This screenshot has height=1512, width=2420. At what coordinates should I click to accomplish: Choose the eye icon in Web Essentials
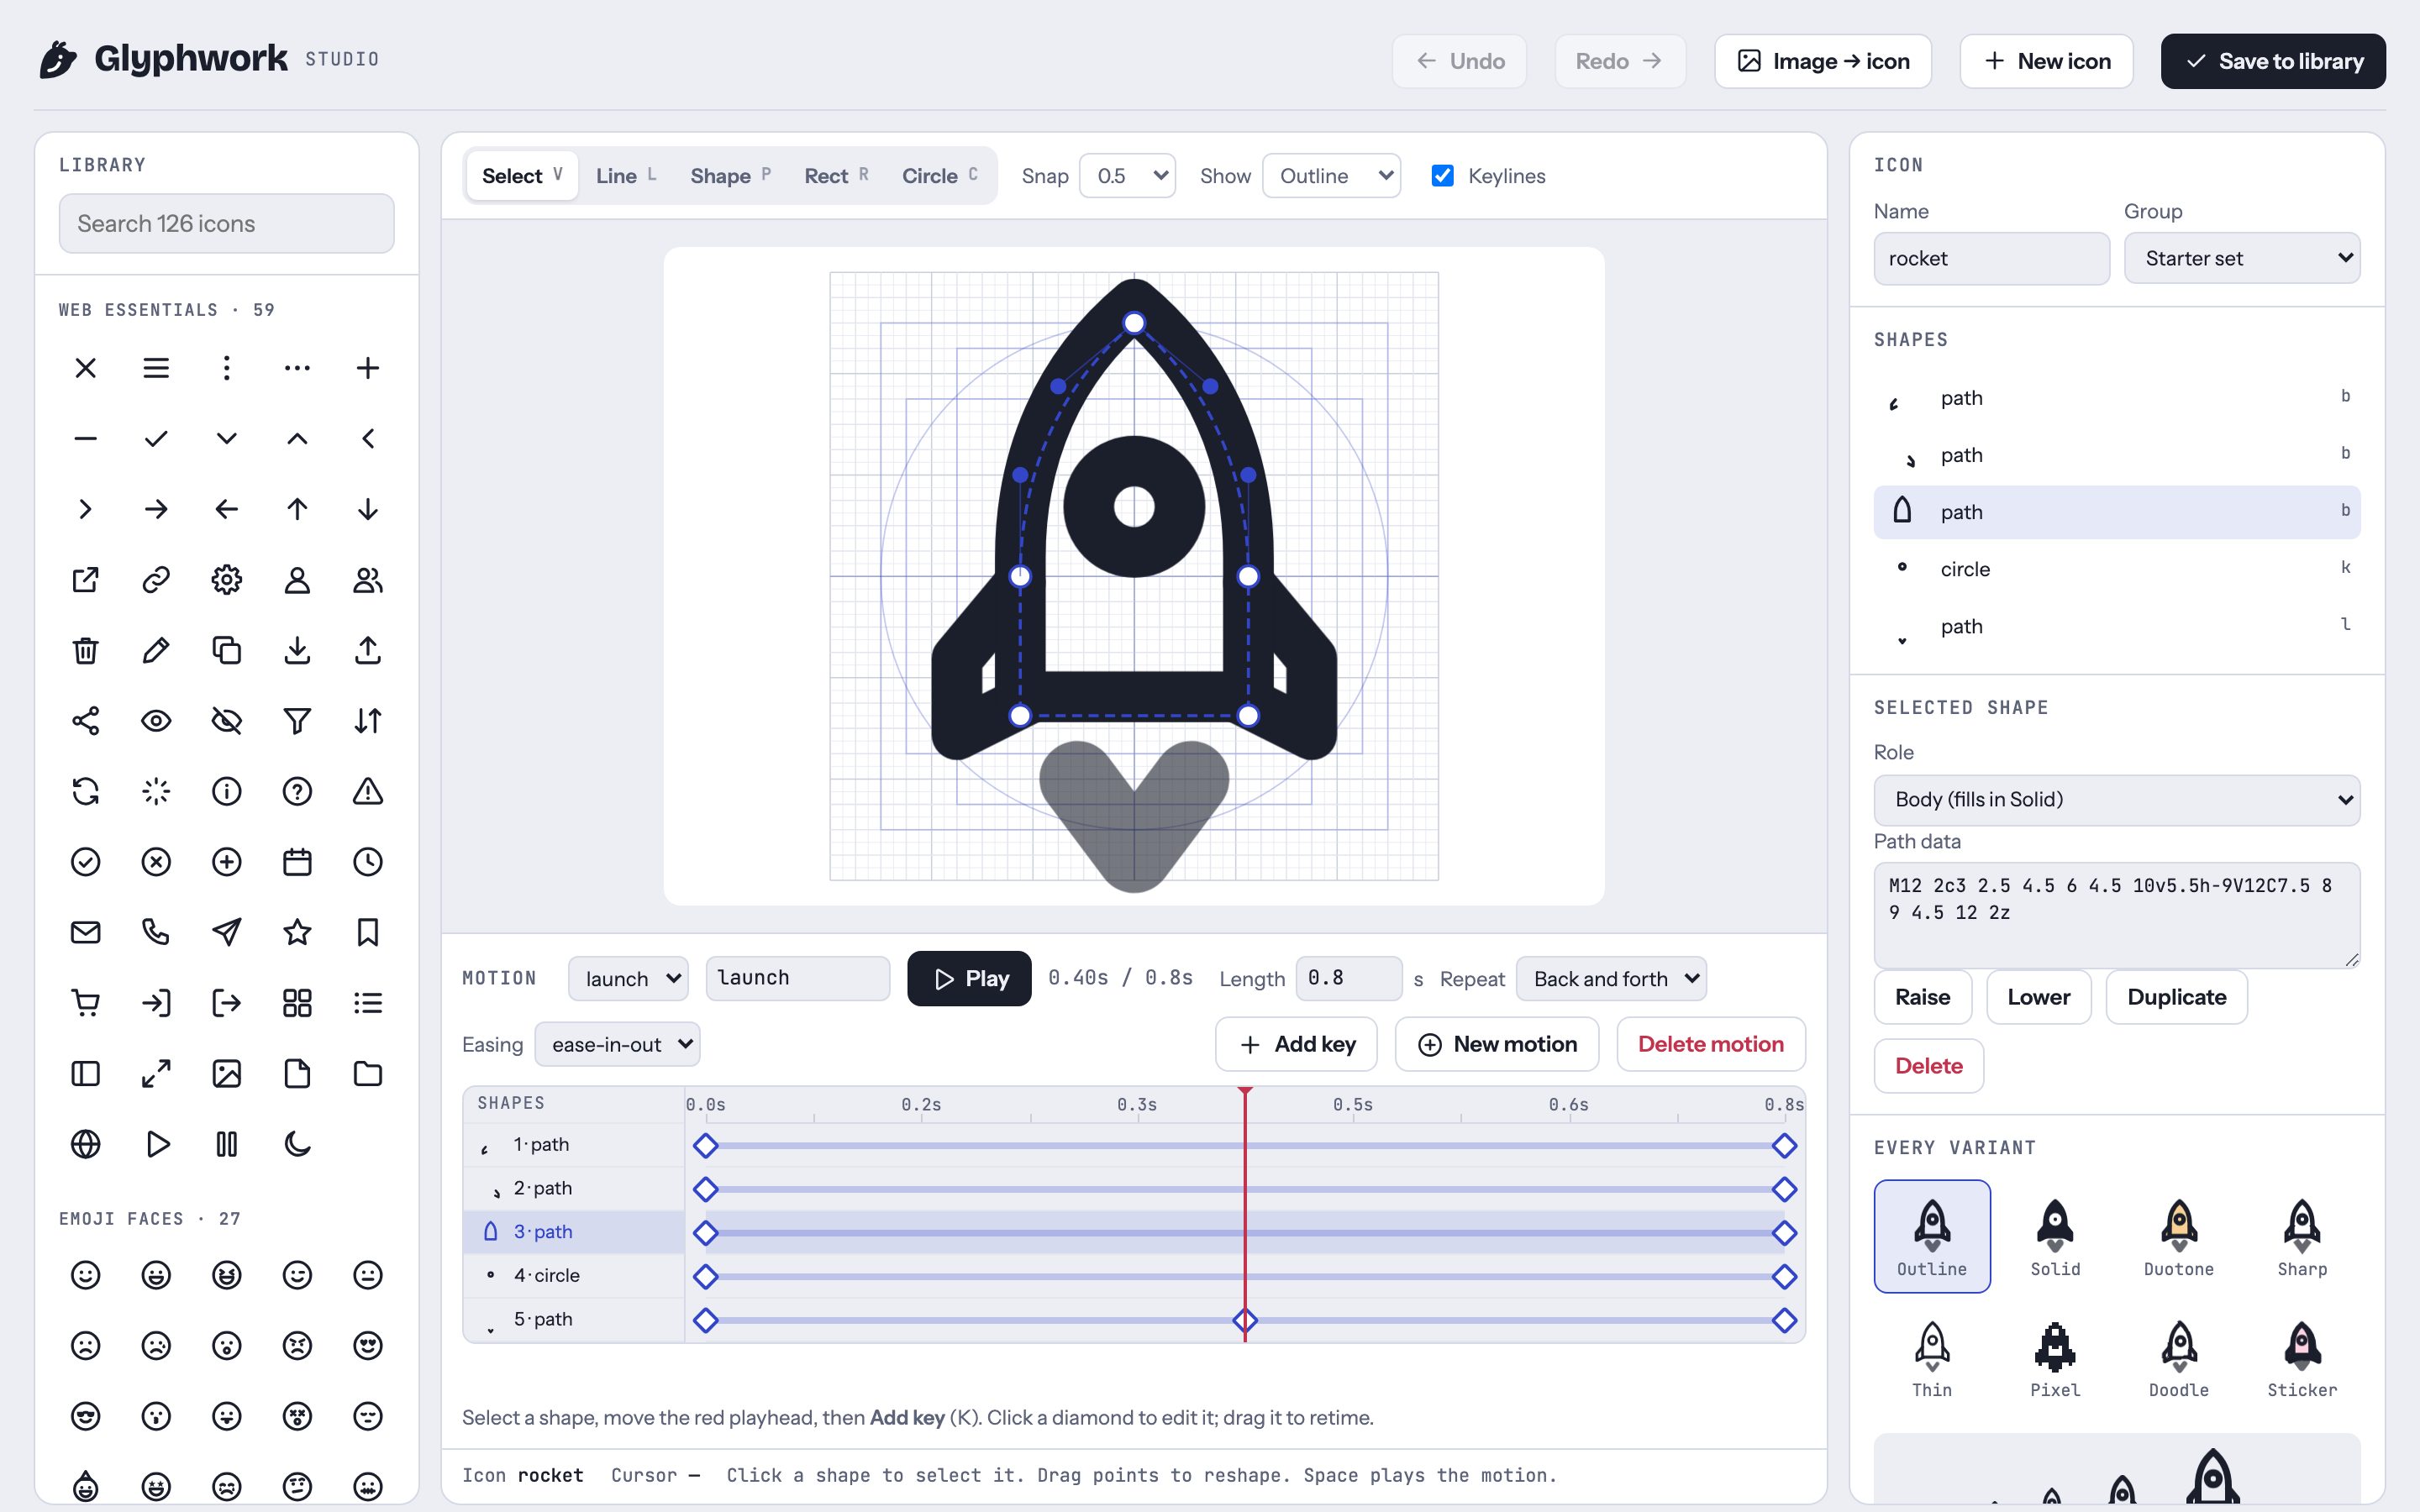tap(156, 721)
